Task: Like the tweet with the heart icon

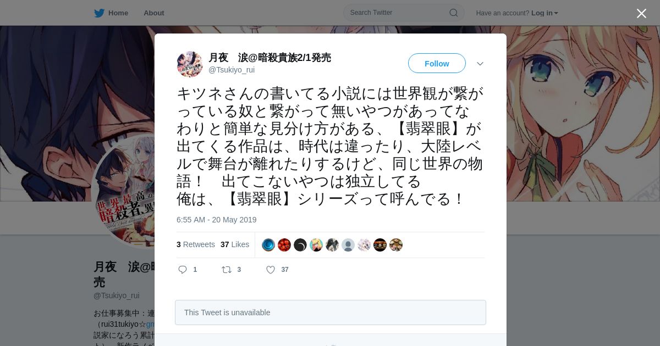Action: pyautogui.click(x=271, y=270)
